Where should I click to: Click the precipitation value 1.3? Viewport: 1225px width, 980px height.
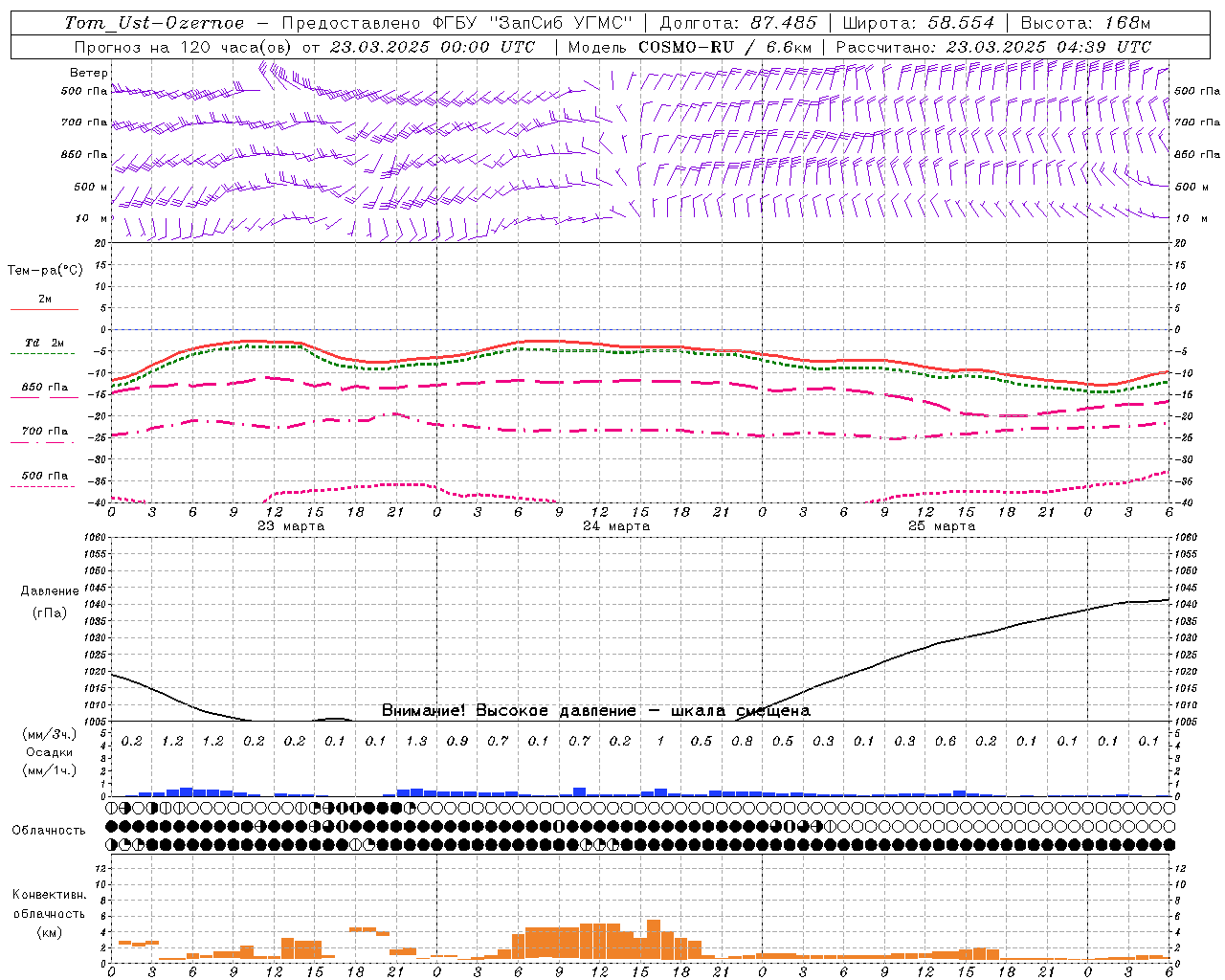[x=416, y=741]
